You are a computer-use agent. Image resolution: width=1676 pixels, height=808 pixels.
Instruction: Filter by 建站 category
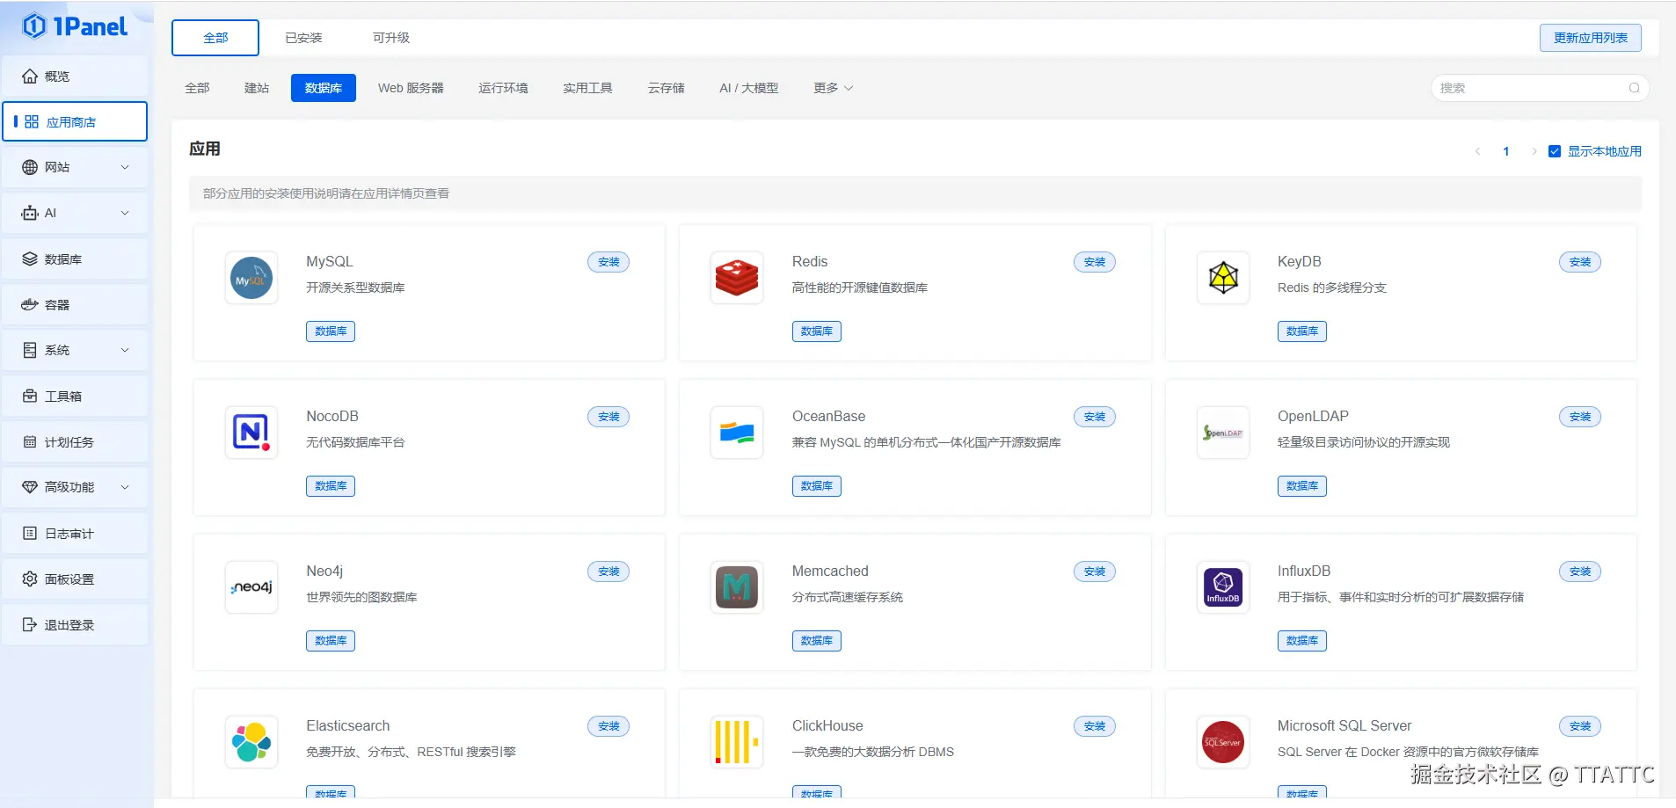coord(257,88)
